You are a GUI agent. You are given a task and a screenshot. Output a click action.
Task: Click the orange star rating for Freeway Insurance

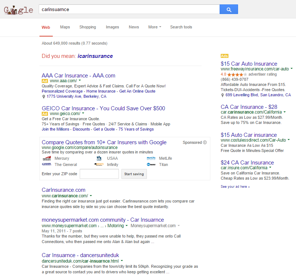tap(237, 75)
